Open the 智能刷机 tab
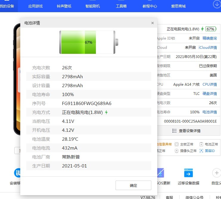 click(x=93, y=6)
